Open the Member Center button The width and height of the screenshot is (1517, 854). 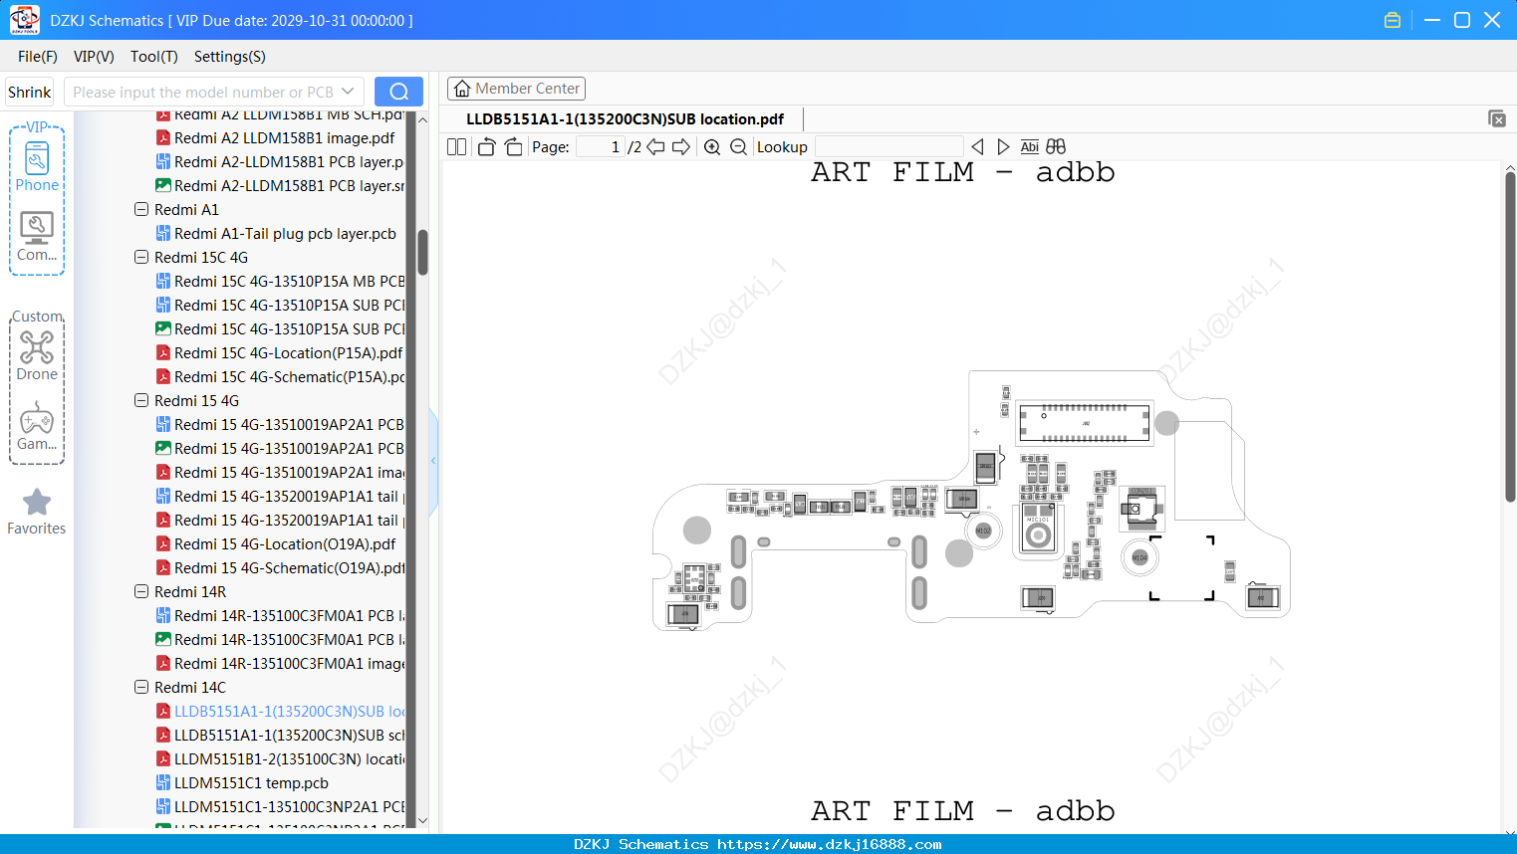tap(516, 89)
